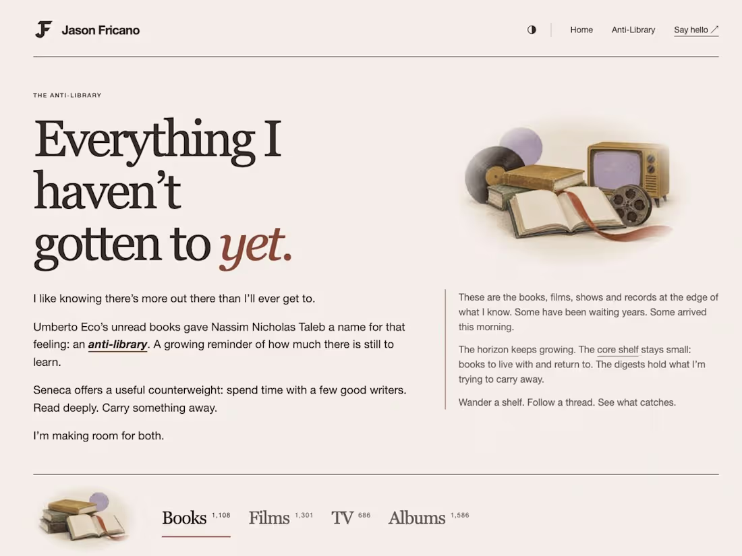Click the text 'I'm making room for both.'
Viewport: 742px width, 556px height.
pyautogui.click(x=98, y=435)
